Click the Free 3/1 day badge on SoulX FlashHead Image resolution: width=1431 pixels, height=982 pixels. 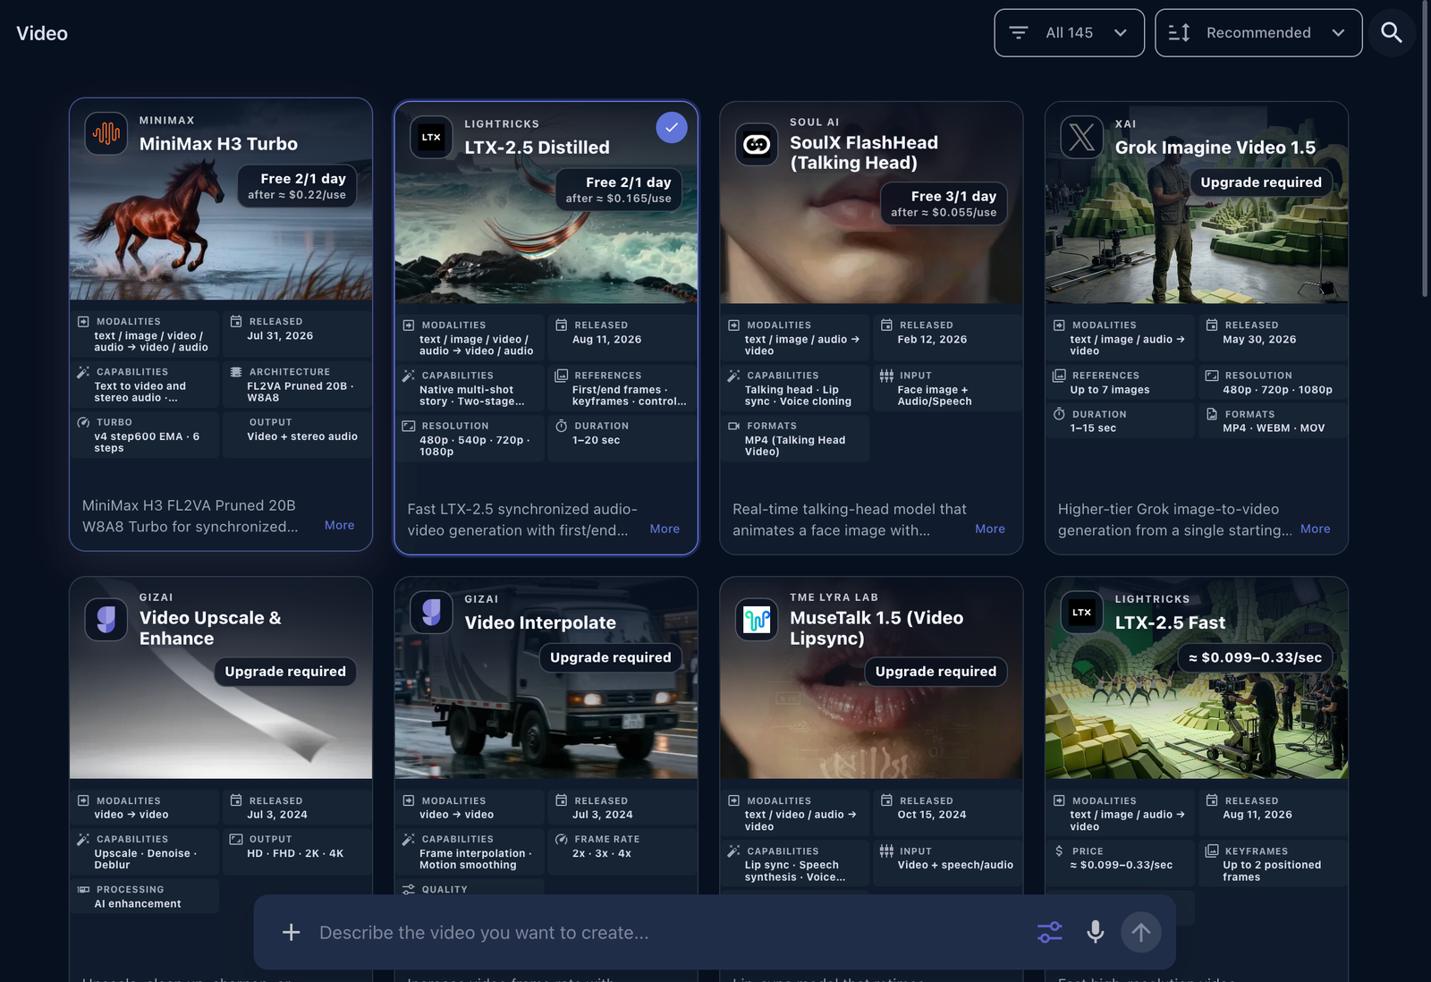click(944, 204)
